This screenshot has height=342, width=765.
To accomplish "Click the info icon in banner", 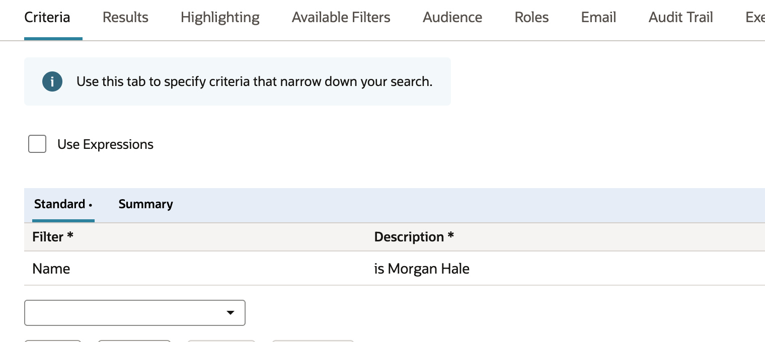I will (x=52, y=81).
